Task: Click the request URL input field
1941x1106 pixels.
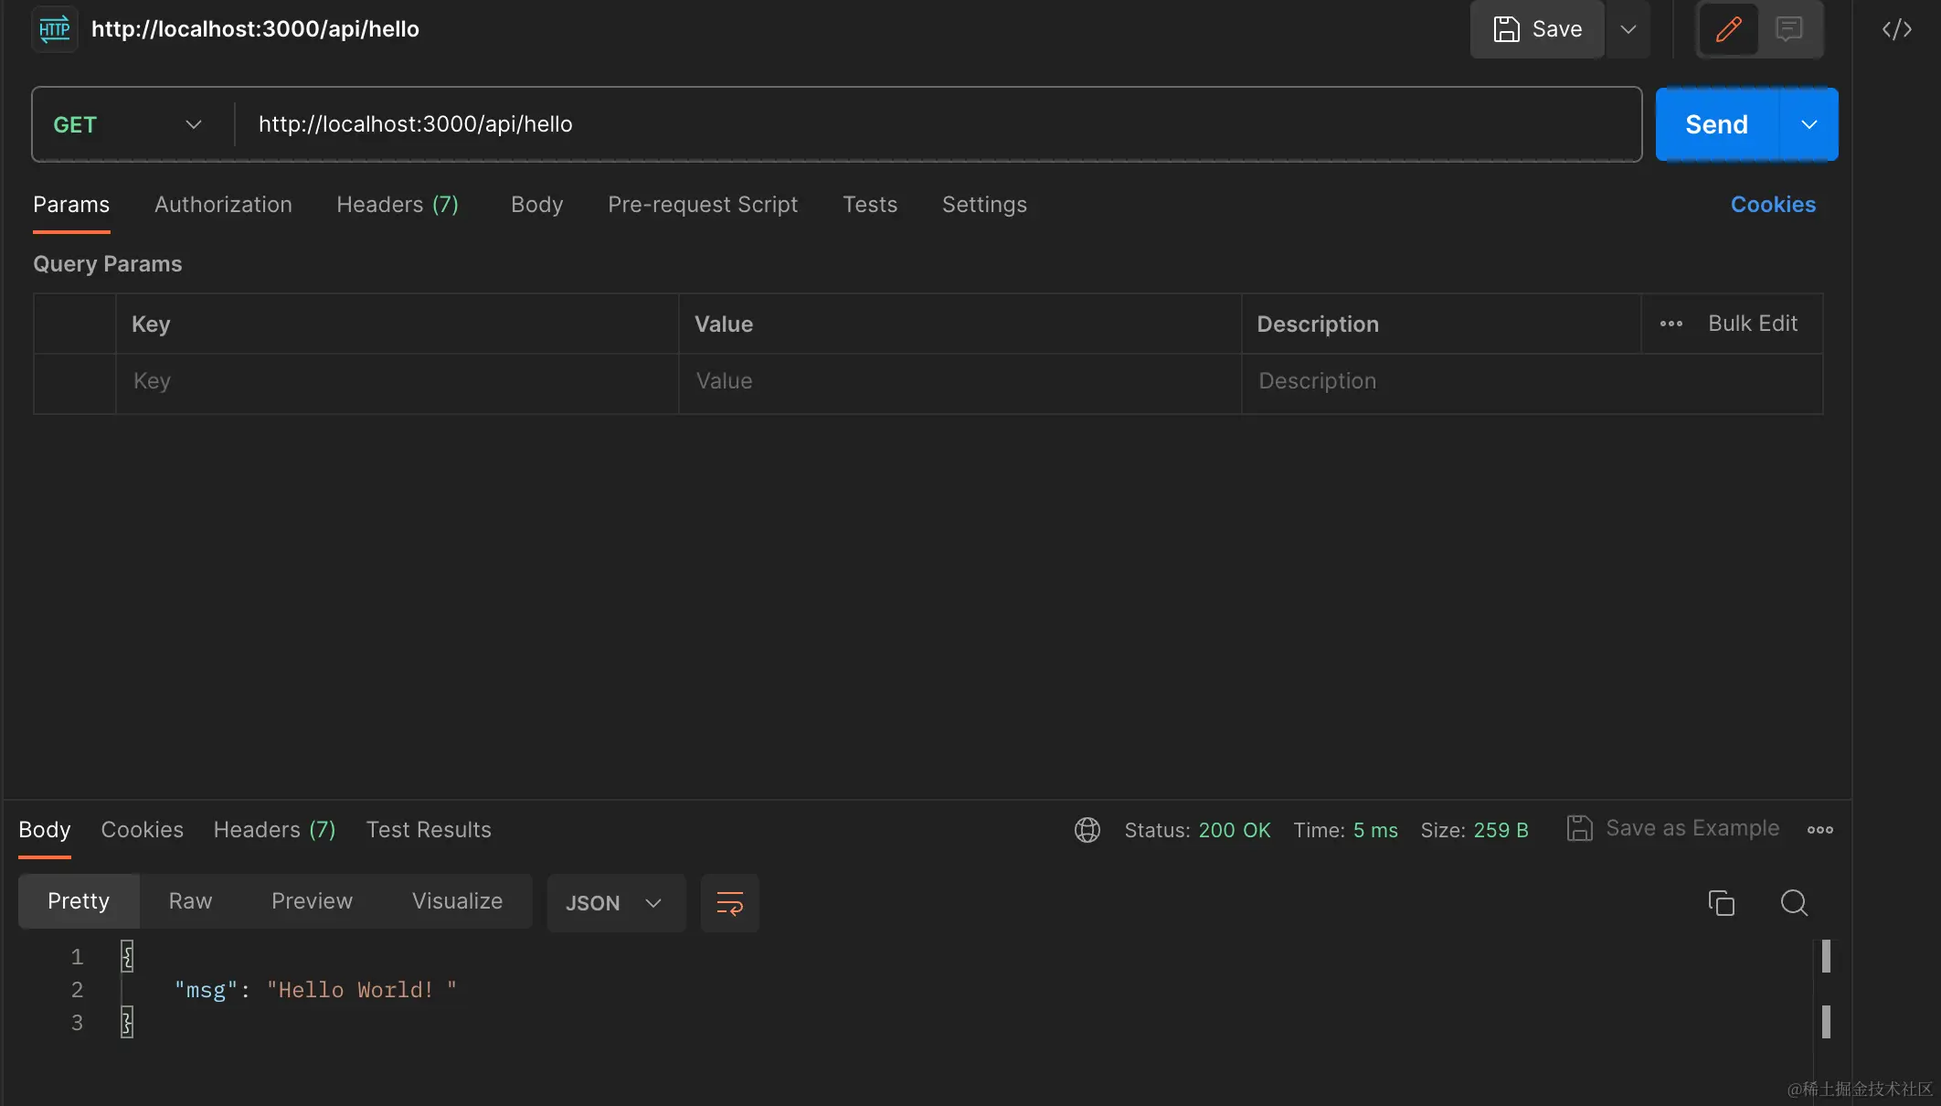Action: point(932,124)
